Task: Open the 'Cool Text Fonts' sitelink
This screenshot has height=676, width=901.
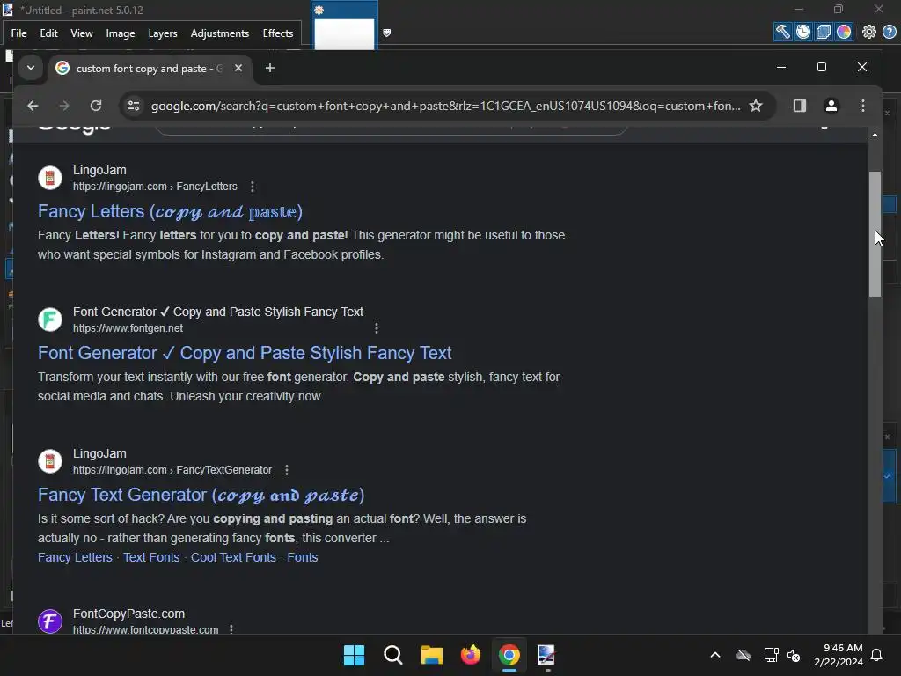Action: pyautogui.click(x=233, y=557)
